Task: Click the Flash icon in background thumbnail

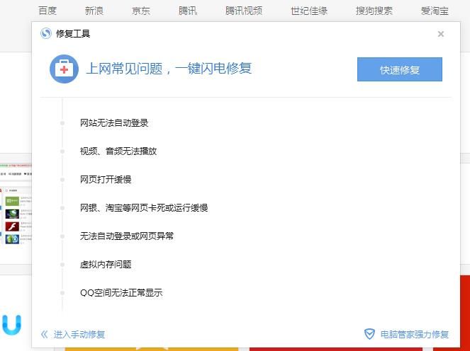Action: (x=12, y=226)
